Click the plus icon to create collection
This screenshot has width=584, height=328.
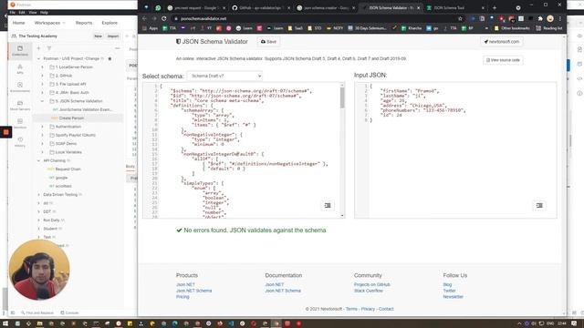[x=38, y=48]
